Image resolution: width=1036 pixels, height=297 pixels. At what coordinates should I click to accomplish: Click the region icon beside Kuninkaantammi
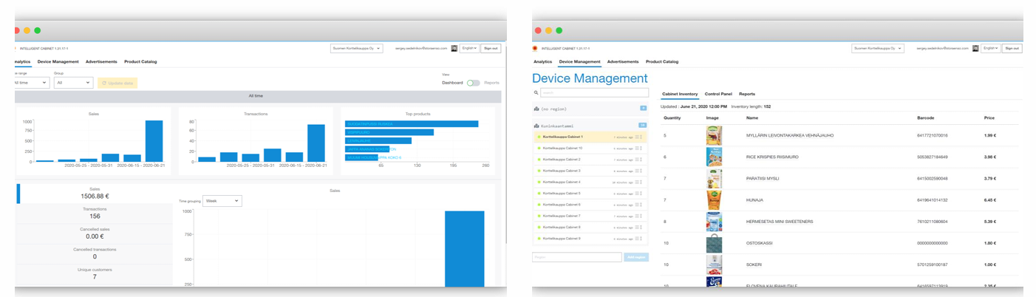pyautogui.click(x=536, y=126)
